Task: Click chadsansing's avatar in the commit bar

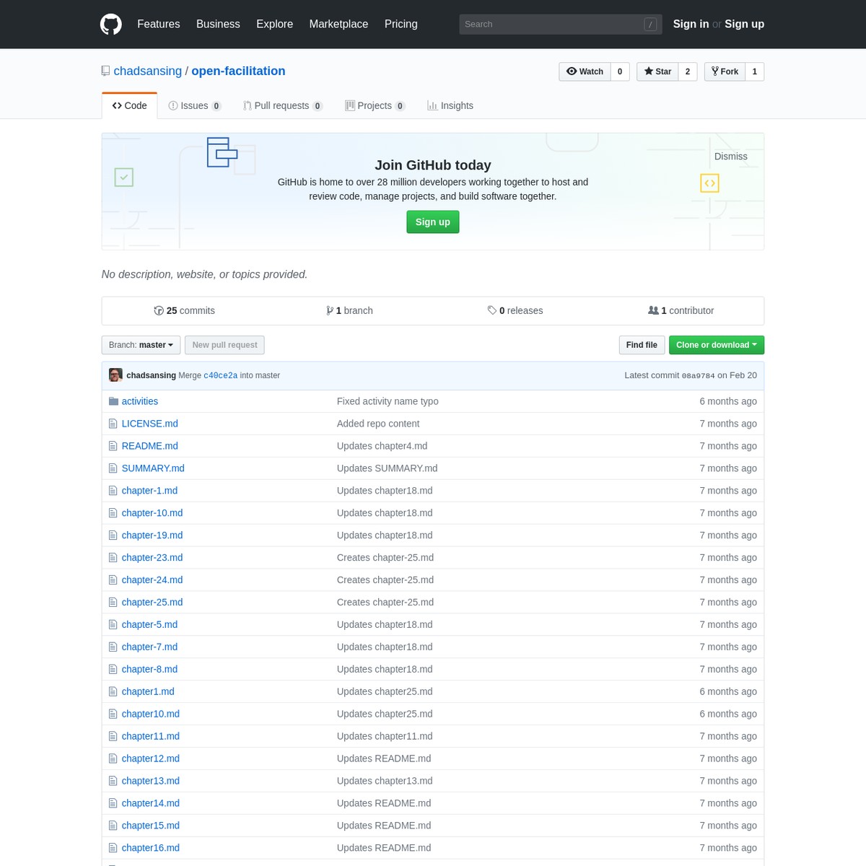Action: (115, 375)
